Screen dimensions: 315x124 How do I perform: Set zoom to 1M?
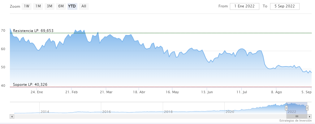point(38,6)
